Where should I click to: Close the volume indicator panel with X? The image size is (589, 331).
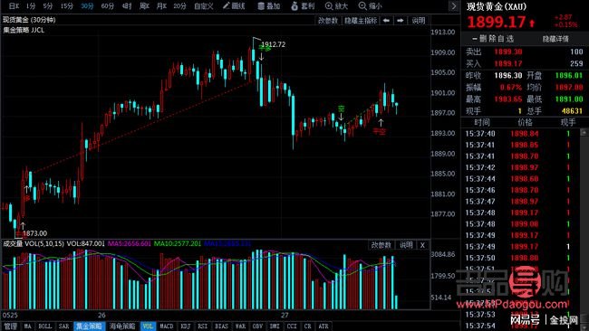(x=422, y=245)
